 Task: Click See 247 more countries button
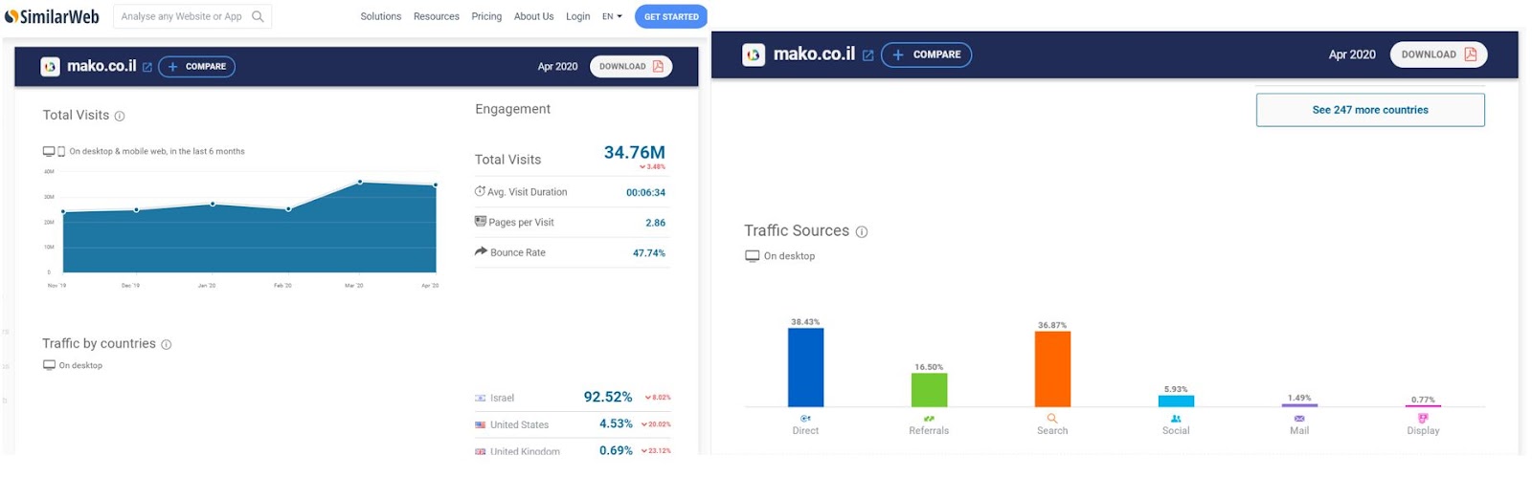tap(1370, 110)
